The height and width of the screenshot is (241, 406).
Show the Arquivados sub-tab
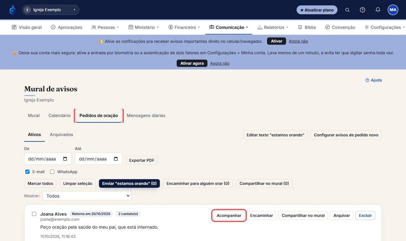coord(62,135)
